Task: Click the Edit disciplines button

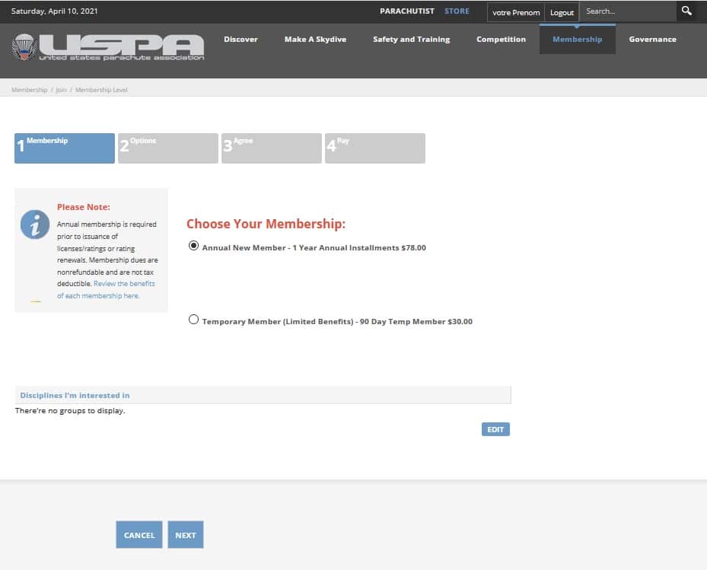Action: (x=495, y=429)
